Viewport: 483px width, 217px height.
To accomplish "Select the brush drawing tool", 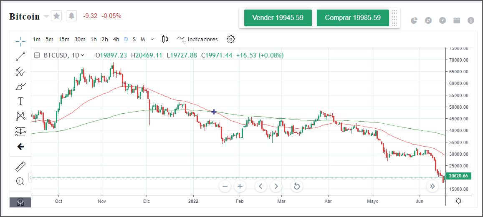I will coord(20,86).
